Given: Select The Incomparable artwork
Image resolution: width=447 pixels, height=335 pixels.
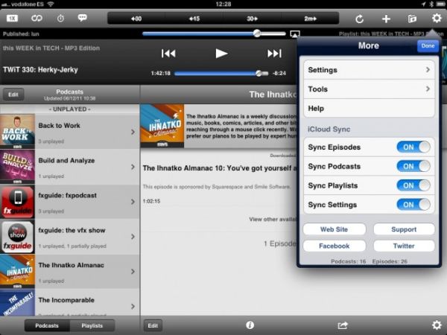Looking at the screenshot, I should pyautogui.click(x=17, y=302).
